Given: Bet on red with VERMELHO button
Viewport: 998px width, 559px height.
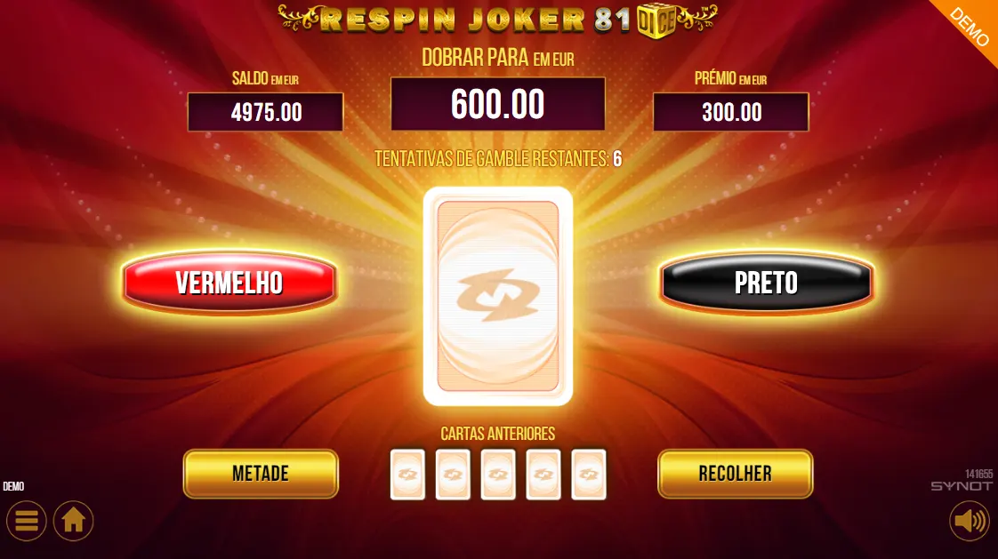Looking at the screenshot, I should [229, 283].
